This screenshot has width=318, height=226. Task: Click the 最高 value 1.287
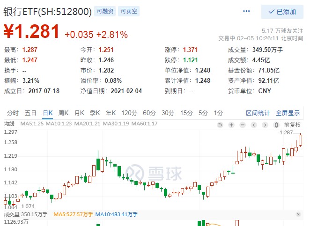click(x=30, y=50)
